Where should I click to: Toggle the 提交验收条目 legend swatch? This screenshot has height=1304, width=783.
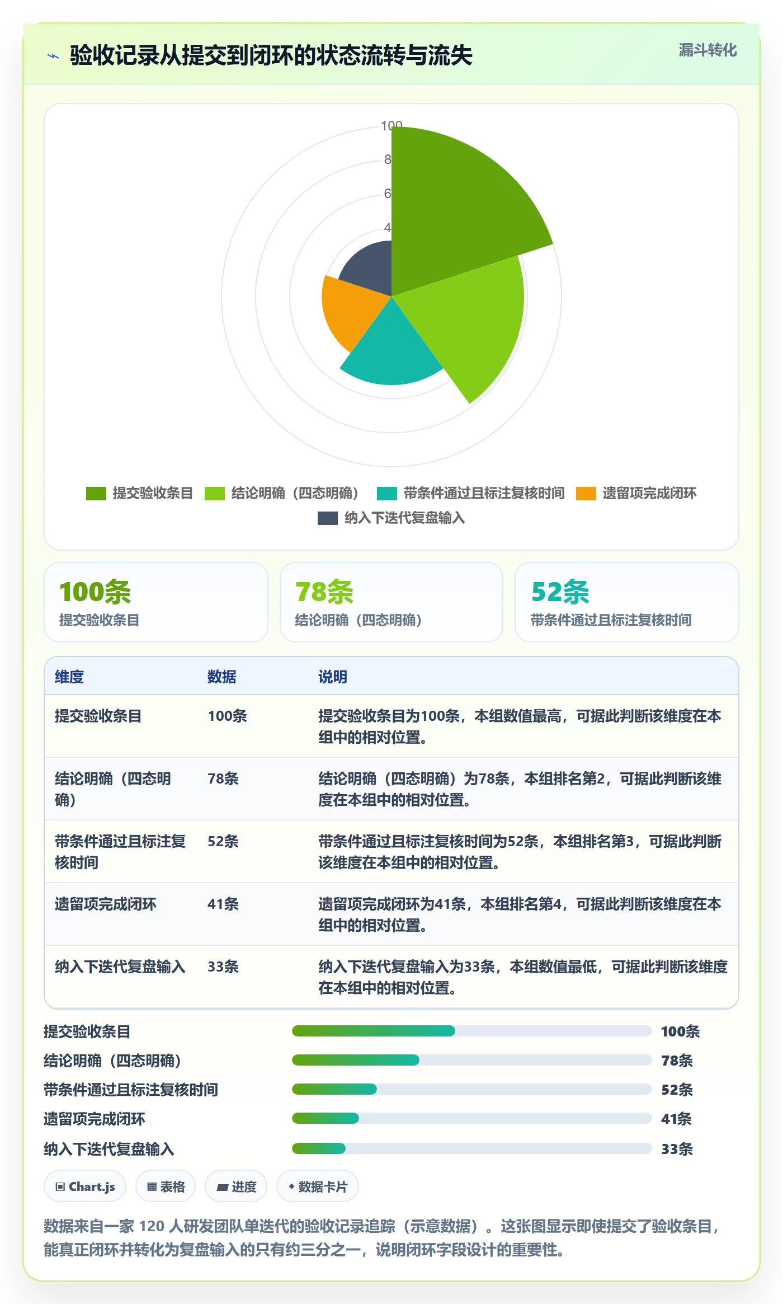click(96, 494)
